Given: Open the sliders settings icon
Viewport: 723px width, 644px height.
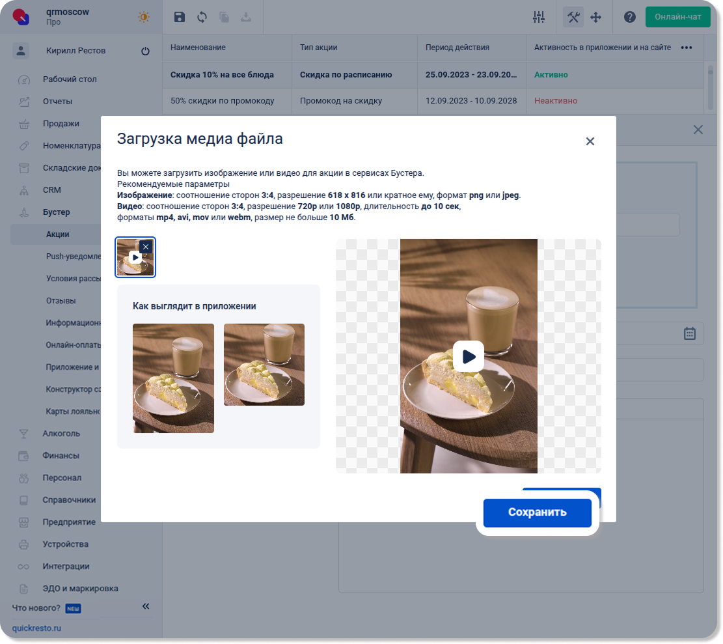Looking at the screenshot, I should coord(538,18).
